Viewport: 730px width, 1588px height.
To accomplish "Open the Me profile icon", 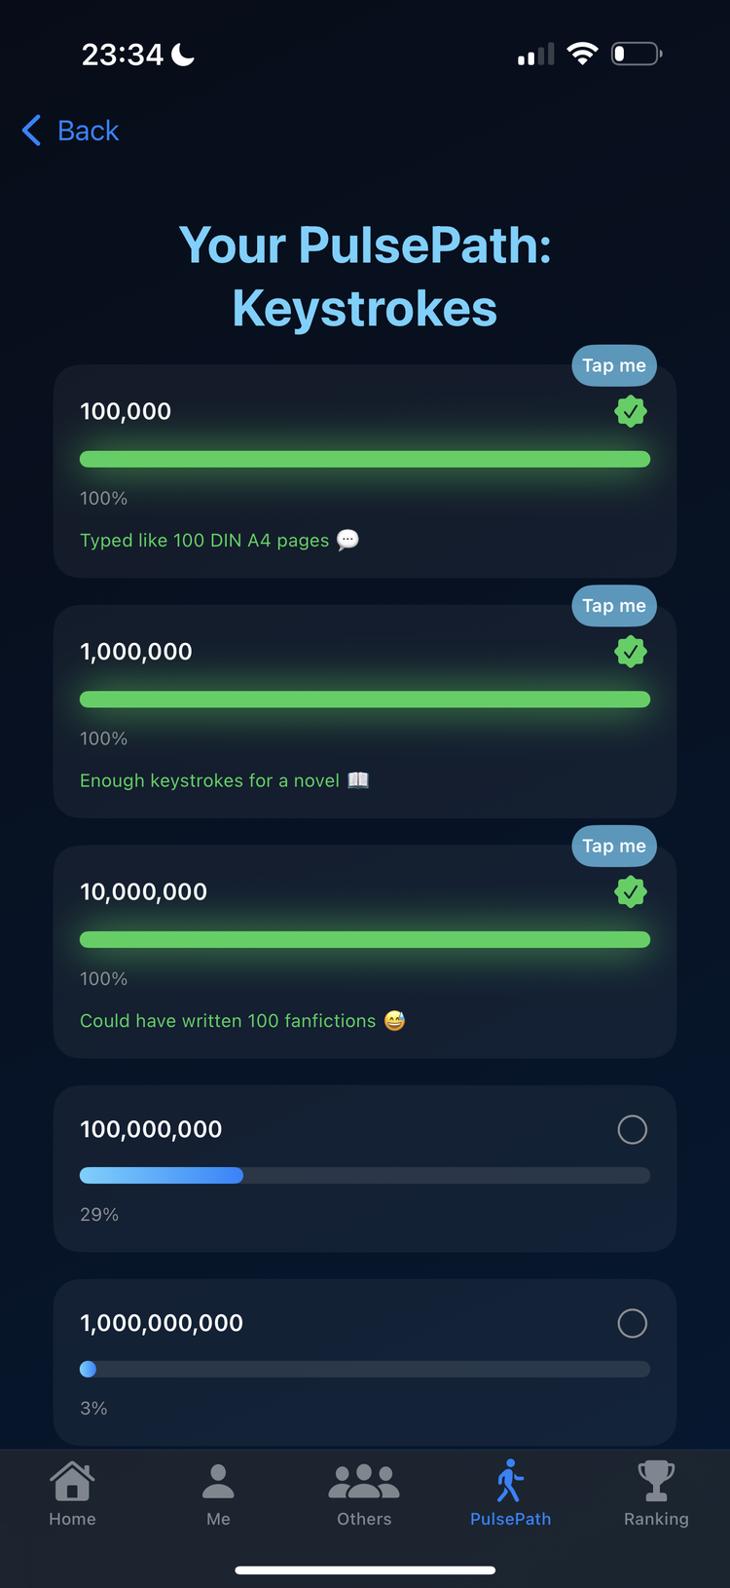I will (x=218, y=1481).
